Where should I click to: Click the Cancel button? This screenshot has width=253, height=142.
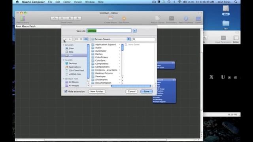coord(132,92)
